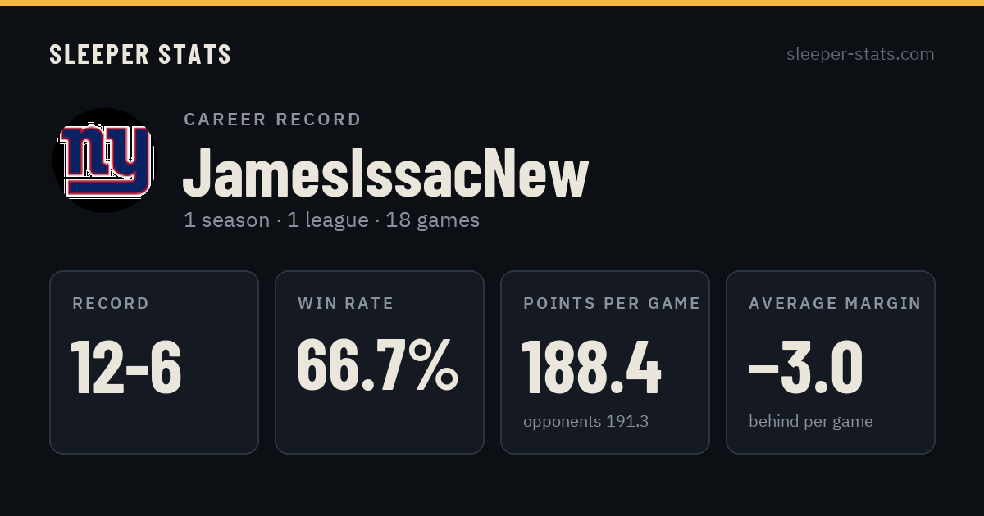Click the CAREER RECORD label

click(272, 120)
